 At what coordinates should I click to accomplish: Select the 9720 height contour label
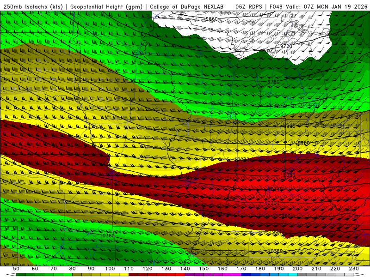click(x=286, y=46)
